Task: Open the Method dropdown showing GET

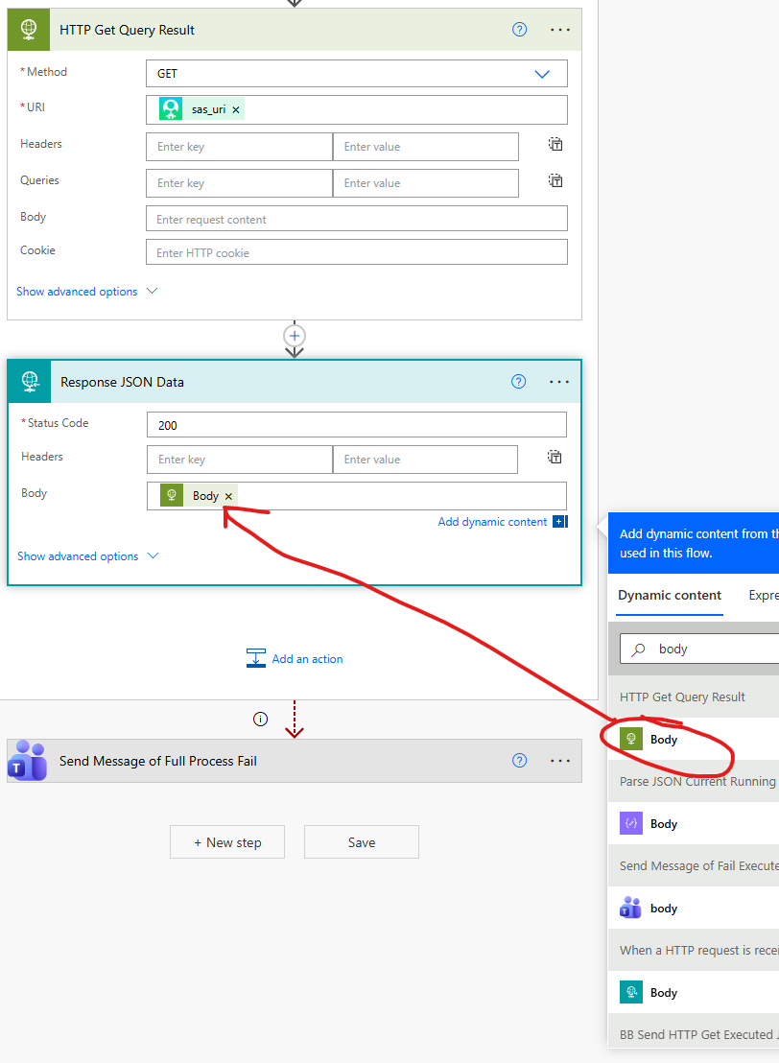Action: [357, 73]
